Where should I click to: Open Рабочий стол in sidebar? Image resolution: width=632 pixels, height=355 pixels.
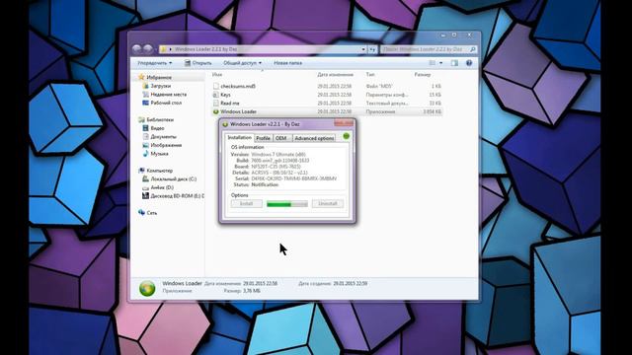tap(166, 103)
